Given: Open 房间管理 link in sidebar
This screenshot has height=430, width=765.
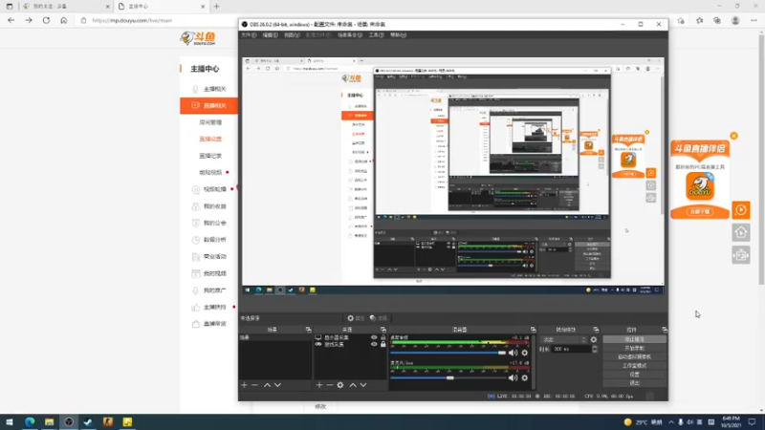Looking at the screenshot, I should point(210,122).
